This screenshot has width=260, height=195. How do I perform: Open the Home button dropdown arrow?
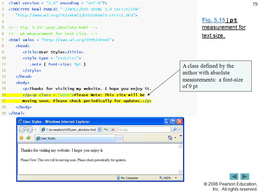click(175, 138)
